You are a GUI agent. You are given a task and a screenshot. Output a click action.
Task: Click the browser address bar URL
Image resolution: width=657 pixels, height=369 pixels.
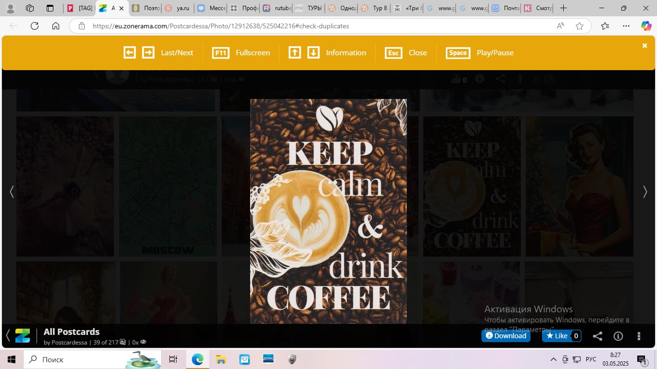point(221,26)
